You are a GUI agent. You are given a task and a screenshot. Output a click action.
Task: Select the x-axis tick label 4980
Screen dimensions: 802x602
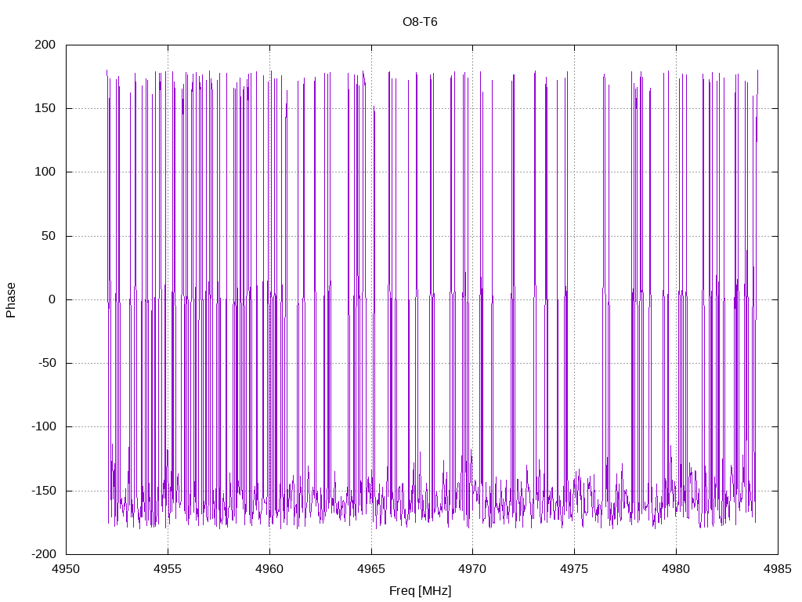coord(676,569)
